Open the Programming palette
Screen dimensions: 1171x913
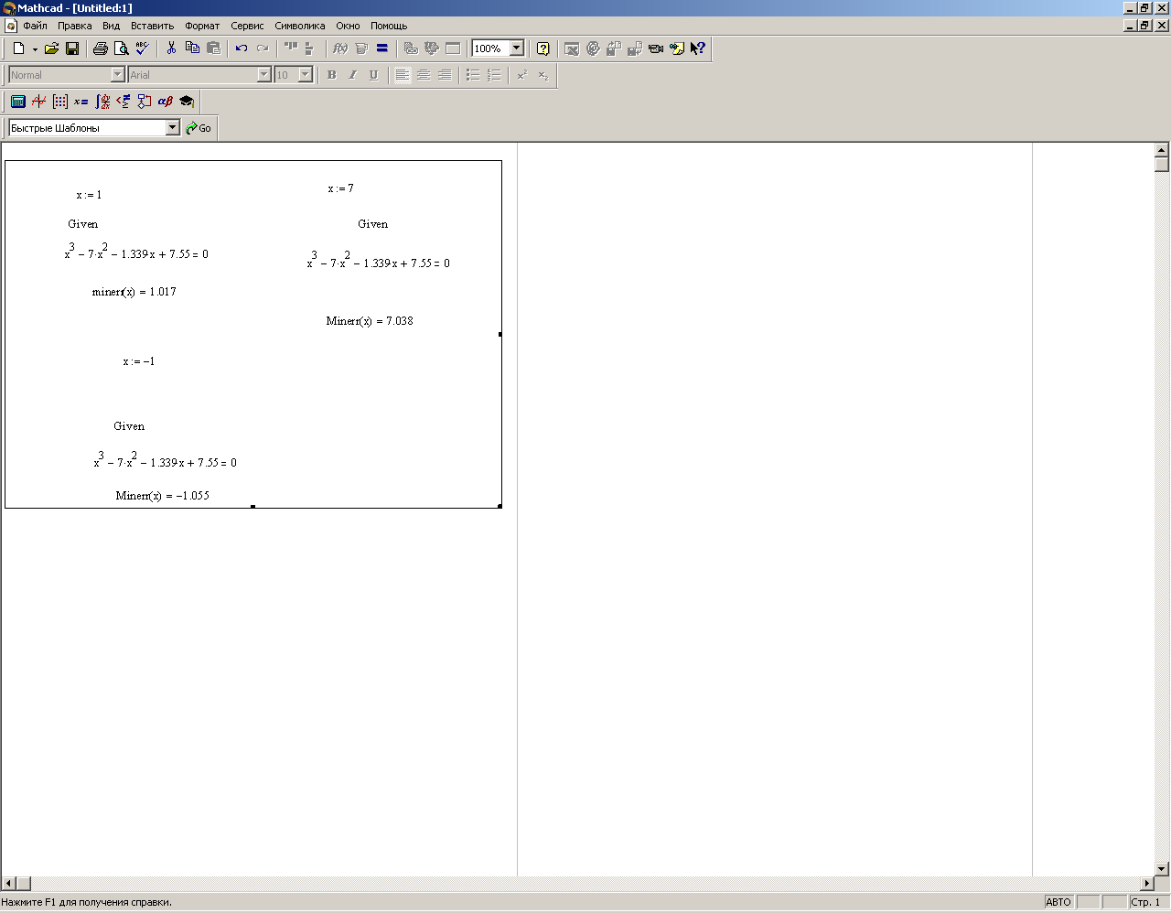pyautogui.click(x=145, y=102)
